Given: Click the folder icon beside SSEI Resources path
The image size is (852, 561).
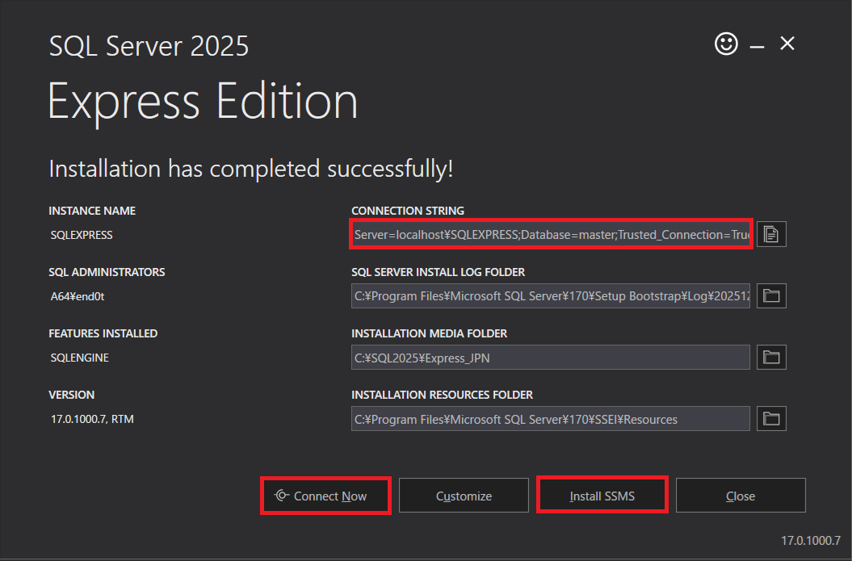Looking at the screenshot, I should [770, 418].
